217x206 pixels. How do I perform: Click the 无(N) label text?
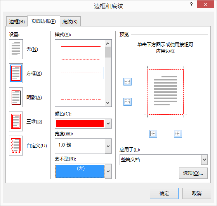coord(32,49)
